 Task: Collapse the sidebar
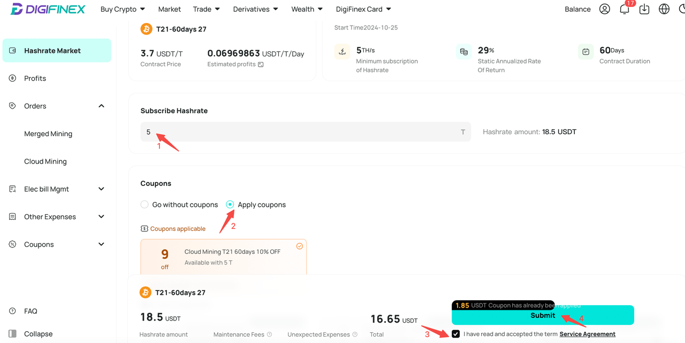click(38, 334)
